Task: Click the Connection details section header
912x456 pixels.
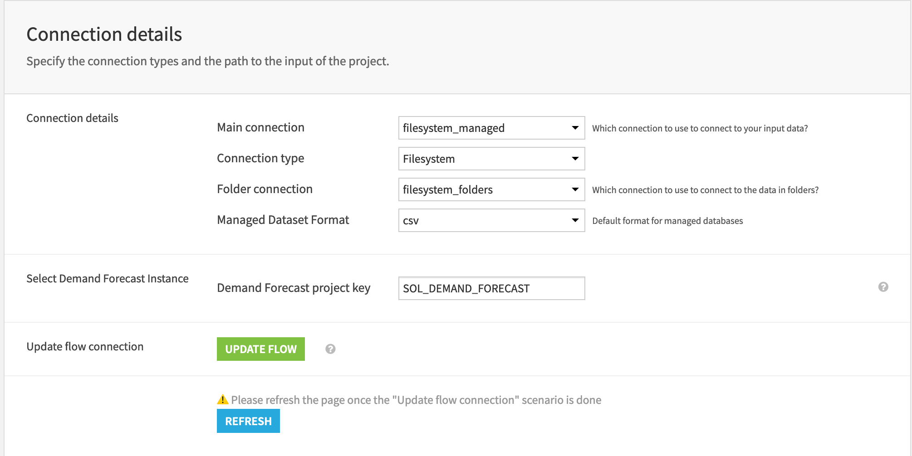Action: point(72,118)
